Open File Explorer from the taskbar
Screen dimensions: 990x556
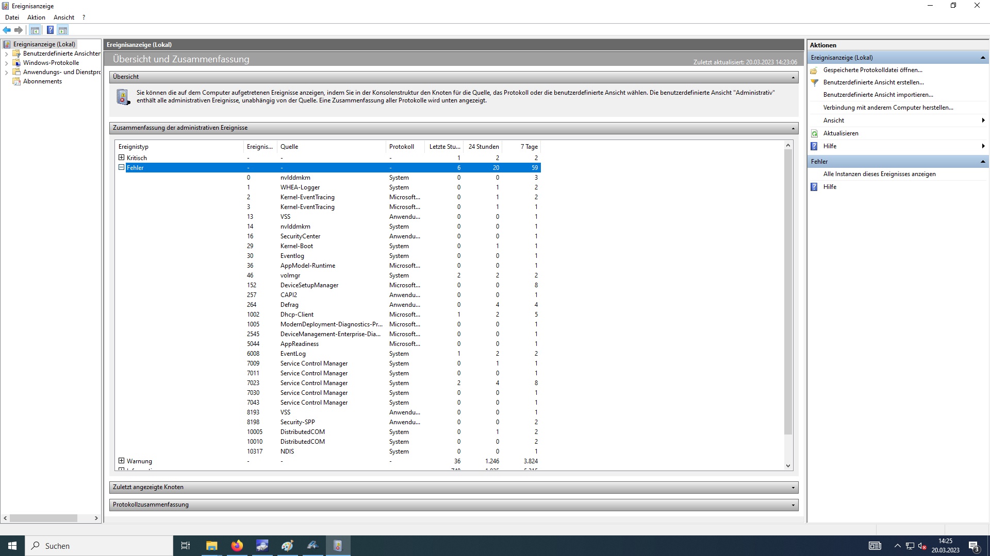(211, 546)
